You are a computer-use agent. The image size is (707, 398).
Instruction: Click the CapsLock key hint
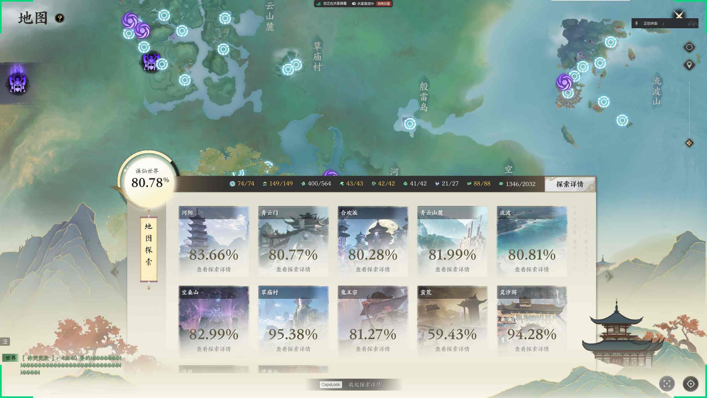pyautogui.click(x=331, y=385)
